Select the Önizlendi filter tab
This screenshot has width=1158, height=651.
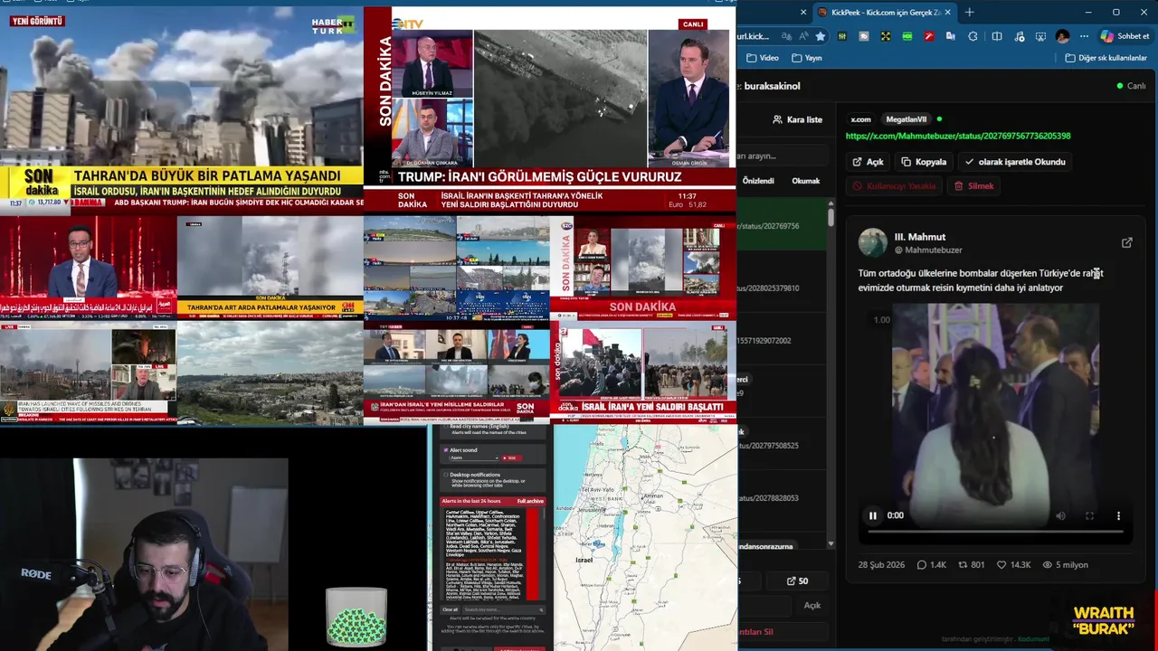[758, 181]
